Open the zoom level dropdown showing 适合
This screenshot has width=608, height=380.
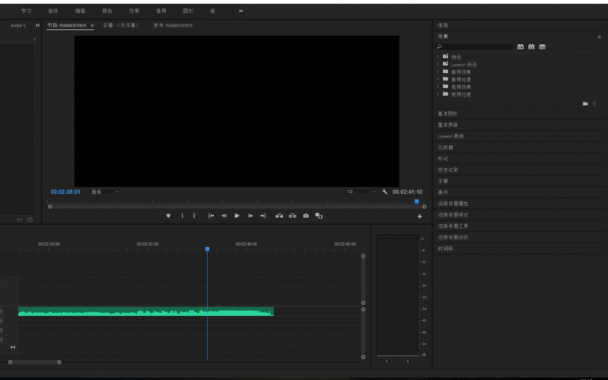[x=105, y=192]
